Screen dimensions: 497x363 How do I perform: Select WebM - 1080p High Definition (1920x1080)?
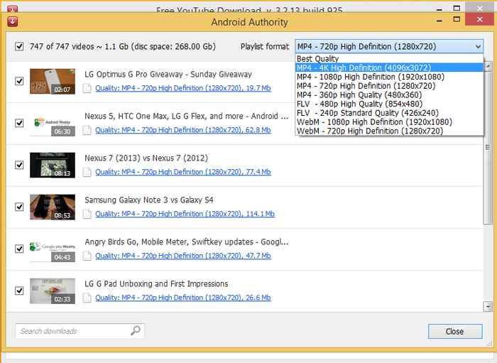[389, 121]
